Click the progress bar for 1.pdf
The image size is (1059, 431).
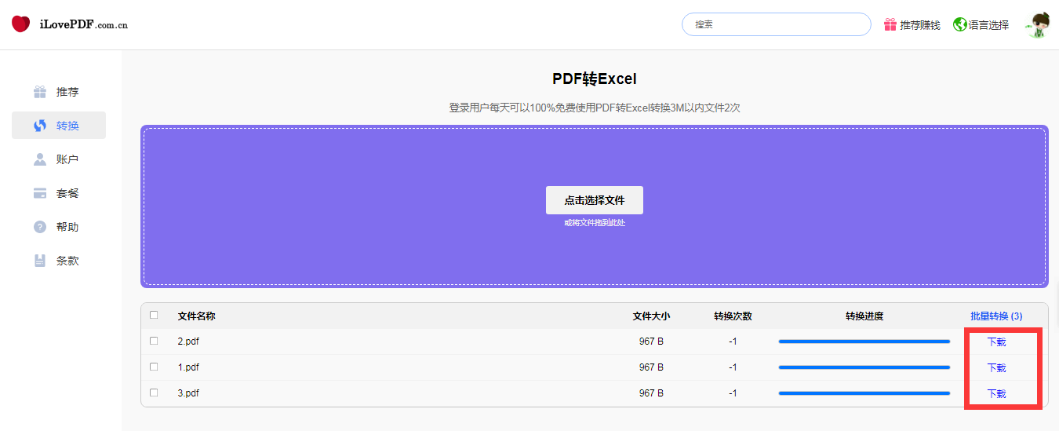pos(864,367)
